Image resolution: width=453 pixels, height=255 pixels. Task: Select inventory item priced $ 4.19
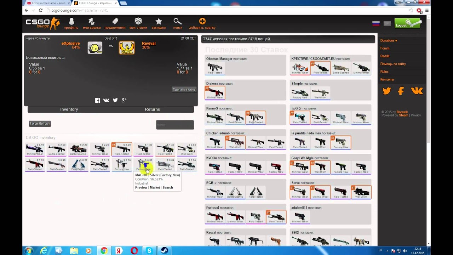[x=35, y=149]
